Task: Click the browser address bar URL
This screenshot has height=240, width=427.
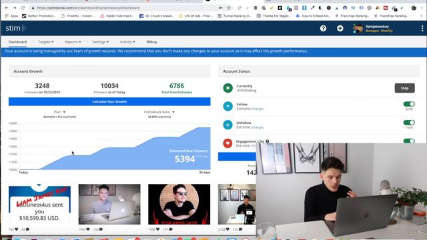Action: pos(89,8)
